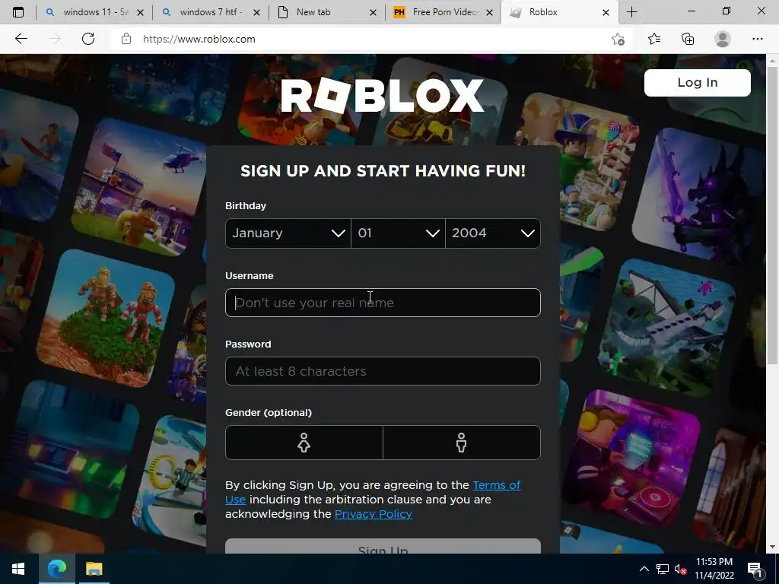779x584 pixels.
Task: Select the male gender icon
Action: [462, 443]
